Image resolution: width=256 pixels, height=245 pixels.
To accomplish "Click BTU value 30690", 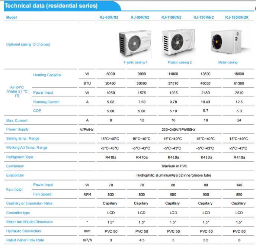I will [x=141, y=83].
